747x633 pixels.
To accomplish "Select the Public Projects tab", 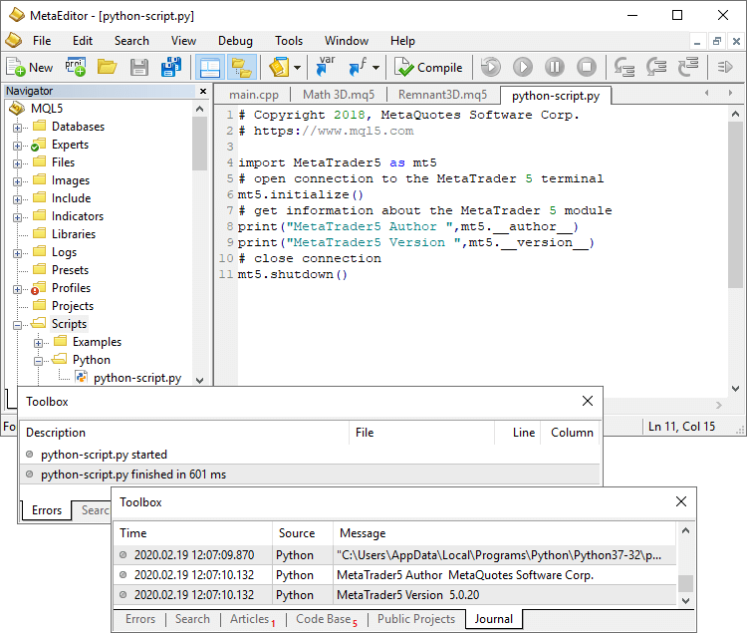I will pos(416,619).
